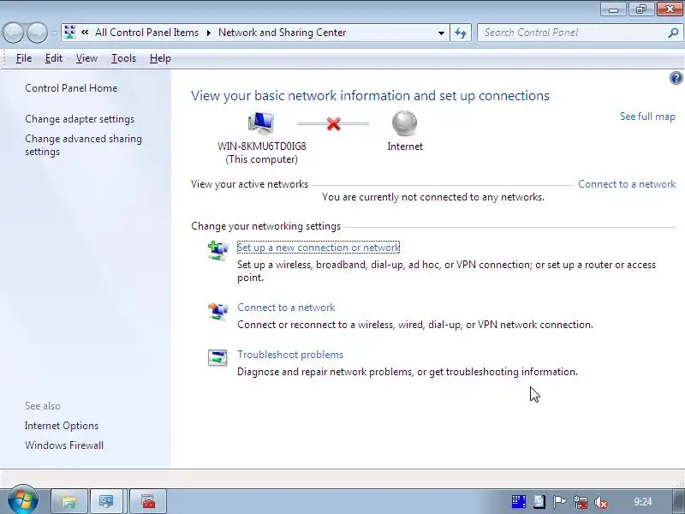Open Change adapter settings
Viewport: 685px width, 514px height.
(80, 119)
